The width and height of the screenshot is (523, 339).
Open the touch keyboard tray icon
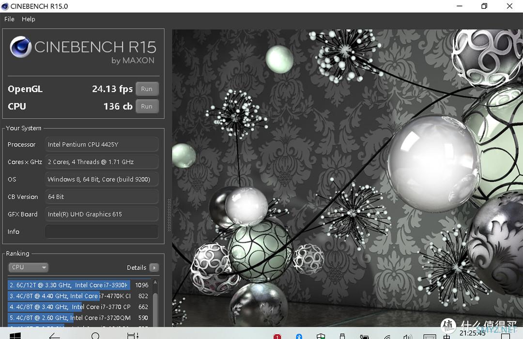click(x=430, y=336)
